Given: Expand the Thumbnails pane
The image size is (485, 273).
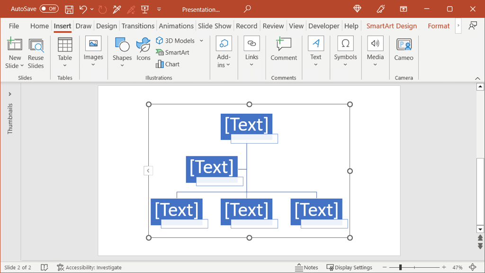Looking at the screenshot, I should point(10,94).
